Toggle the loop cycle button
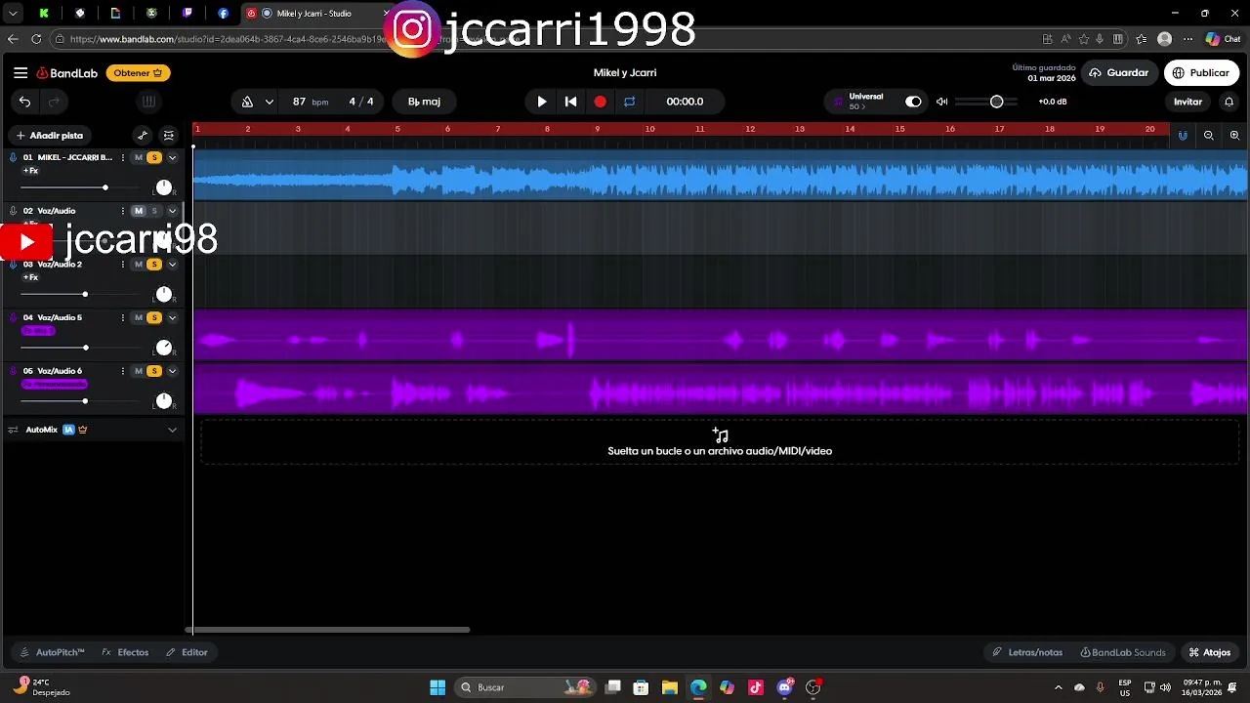The width and height of the screenshot is (1250, 703). (630, 102)
